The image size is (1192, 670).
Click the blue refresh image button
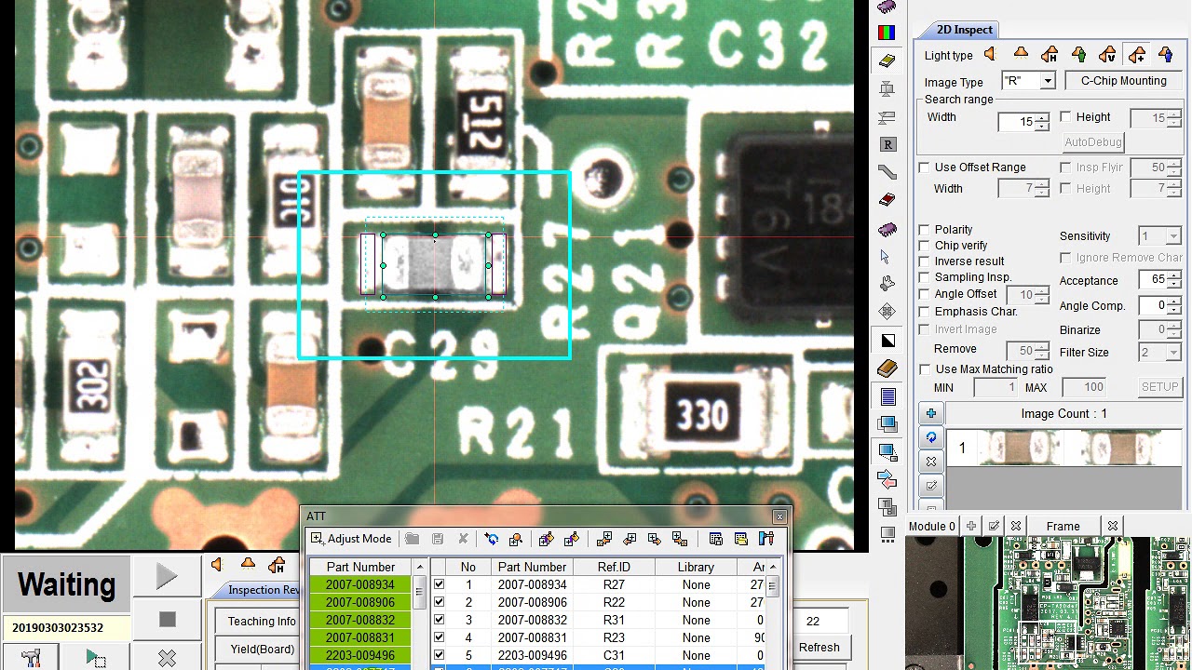(931, 437)
